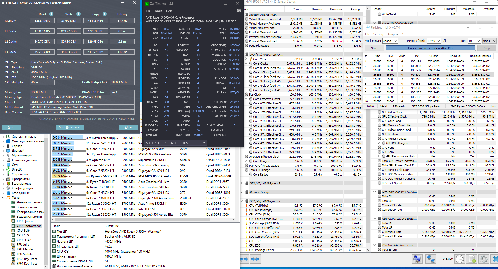Click the Программы icon in AIDA64 tree
Viewport: 498px width, 269px height.
8,179
